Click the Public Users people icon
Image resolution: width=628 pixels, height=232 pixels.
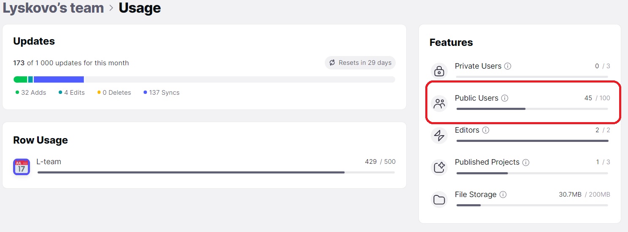click(x=439, y=103)
